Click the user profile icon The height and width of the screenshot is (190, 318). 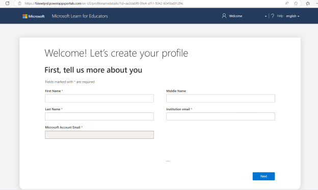click(x=224, y=16)
